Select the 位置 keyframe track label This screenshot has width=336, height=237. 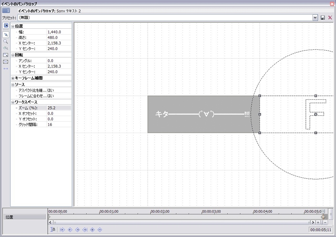tap(25, 217)
